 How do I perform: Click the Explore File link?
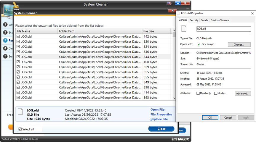pos(159,119)
